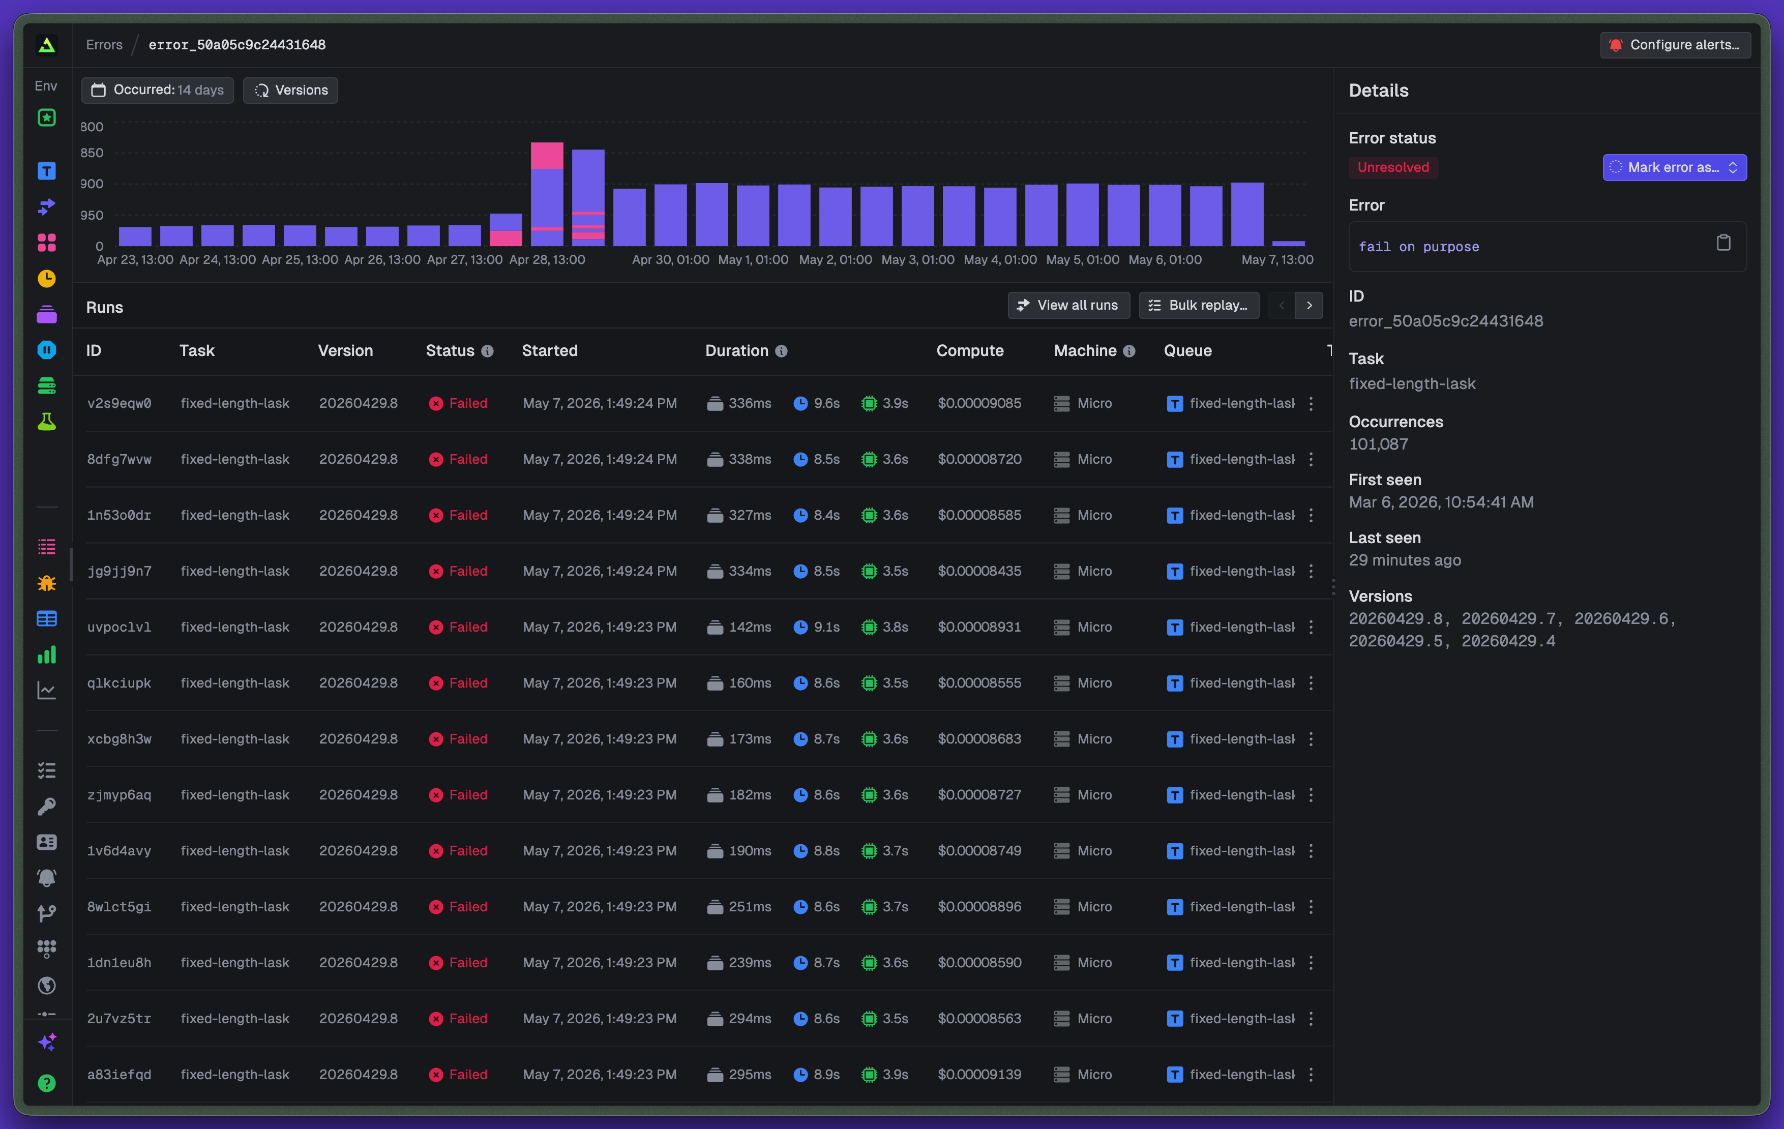The height and width of the screenshot is (1129, 1784).
Task: Click the task name fixed-length-lask in Details
Action: [1412, 384]
